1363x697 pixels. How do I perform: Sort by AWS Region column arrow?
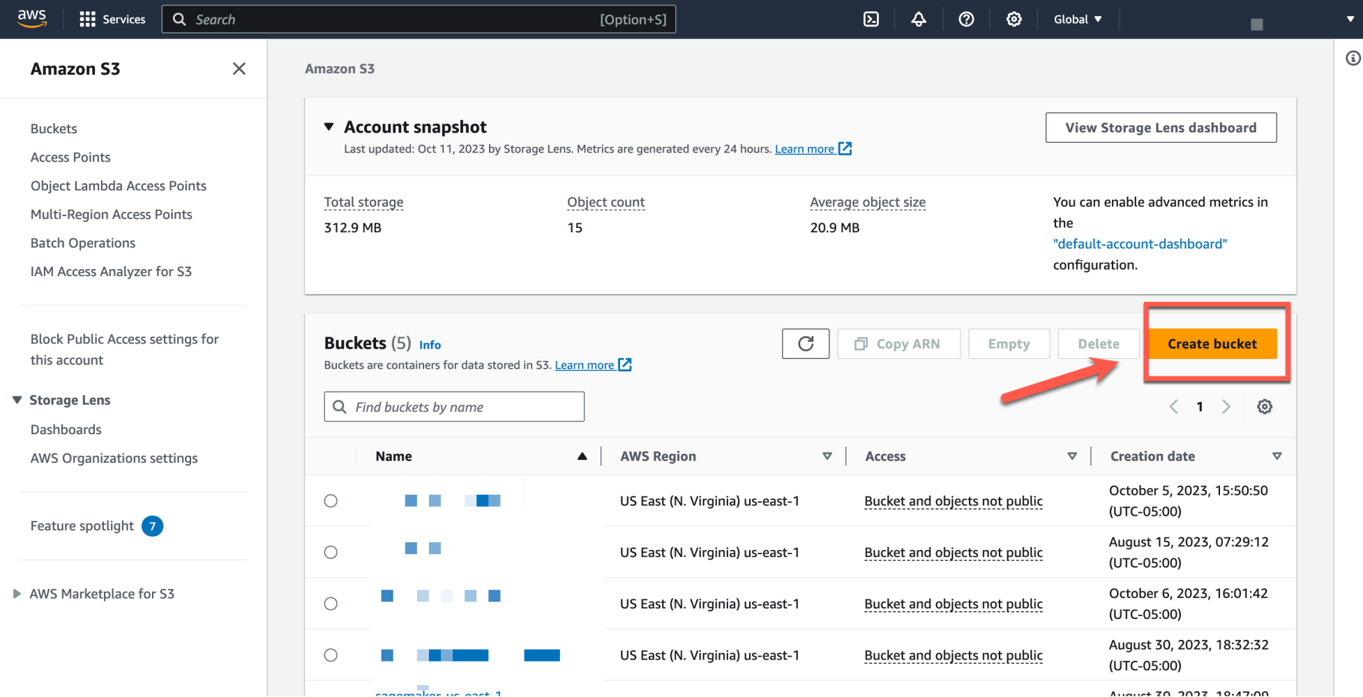[827, 457]
